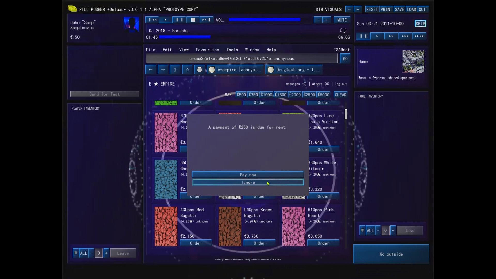496x279 pixels.
Task: Click the browser address bar URL field
Action: click(242, 58)
